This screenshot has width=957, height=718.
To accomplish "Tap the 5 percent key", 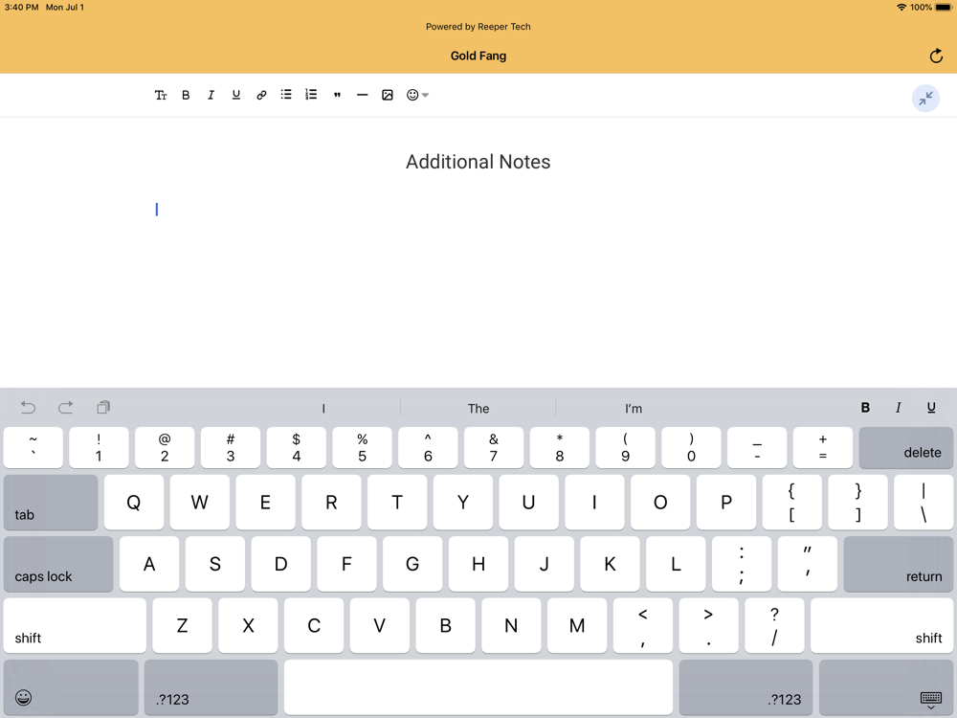I will point(363,447).
